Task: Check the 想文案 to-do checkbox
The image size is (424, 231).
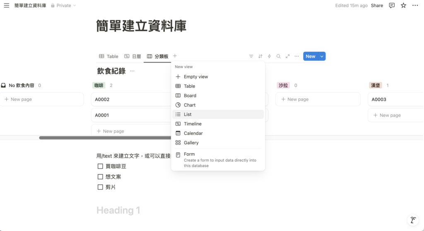Action: click(x=100, y=177)
